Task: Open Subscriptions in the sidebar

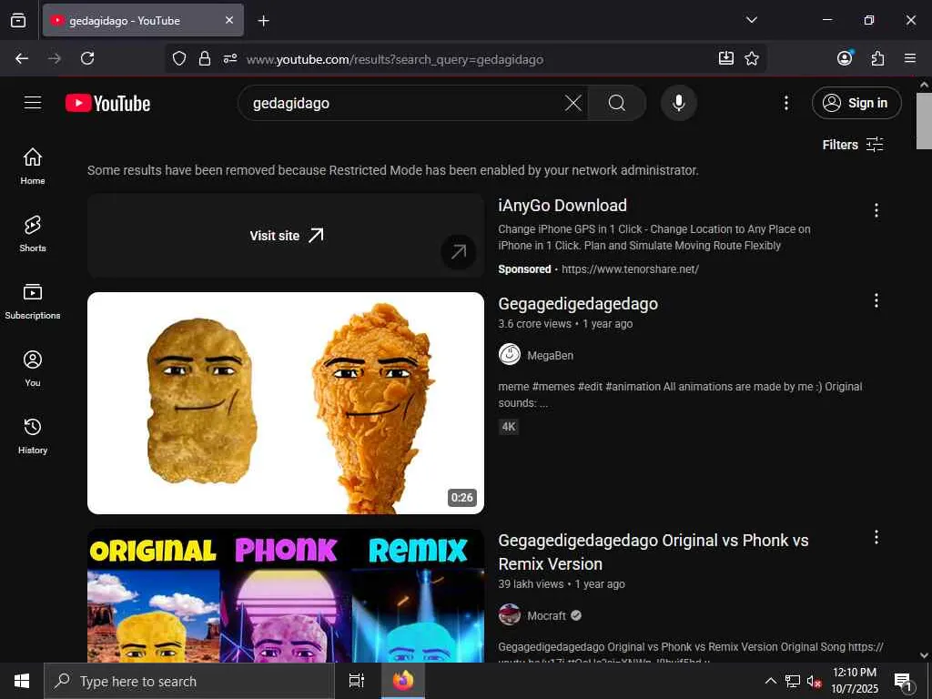Action: pos(33,300)
